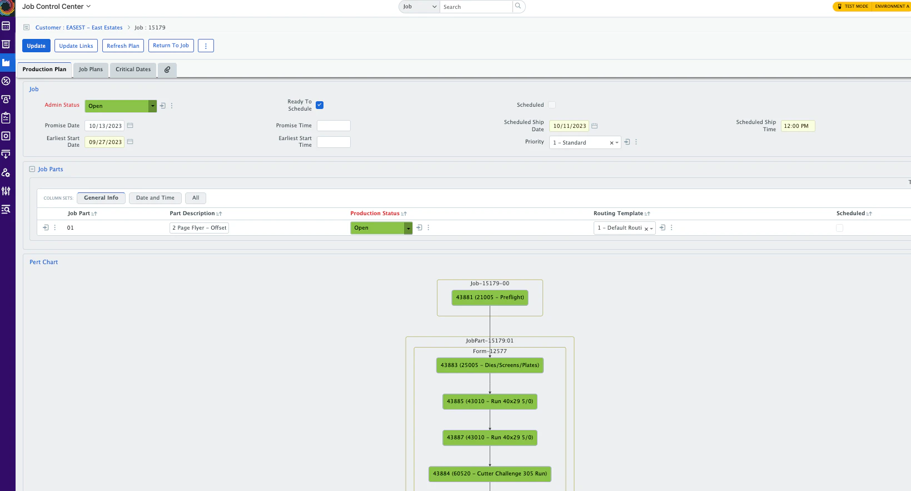Open the clipboard checklist icon in the sidebar
911x491 pixels.
coord(6,117)
